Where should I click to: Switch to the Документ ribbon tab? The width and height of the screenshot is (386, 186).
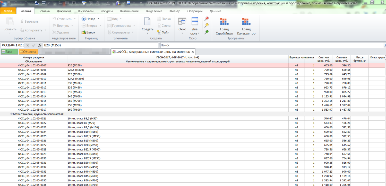(x=64, y=11)
